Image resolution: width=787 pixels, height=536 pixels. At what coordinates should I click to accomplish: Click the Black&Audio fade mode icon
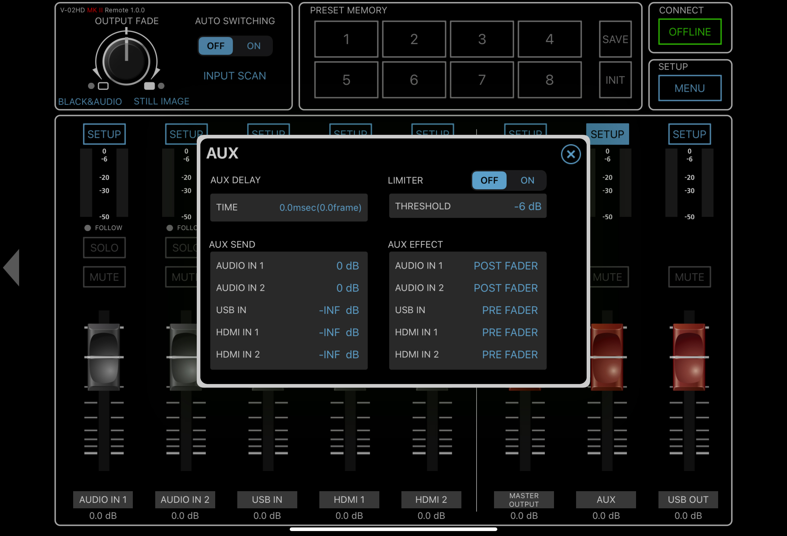103,86
